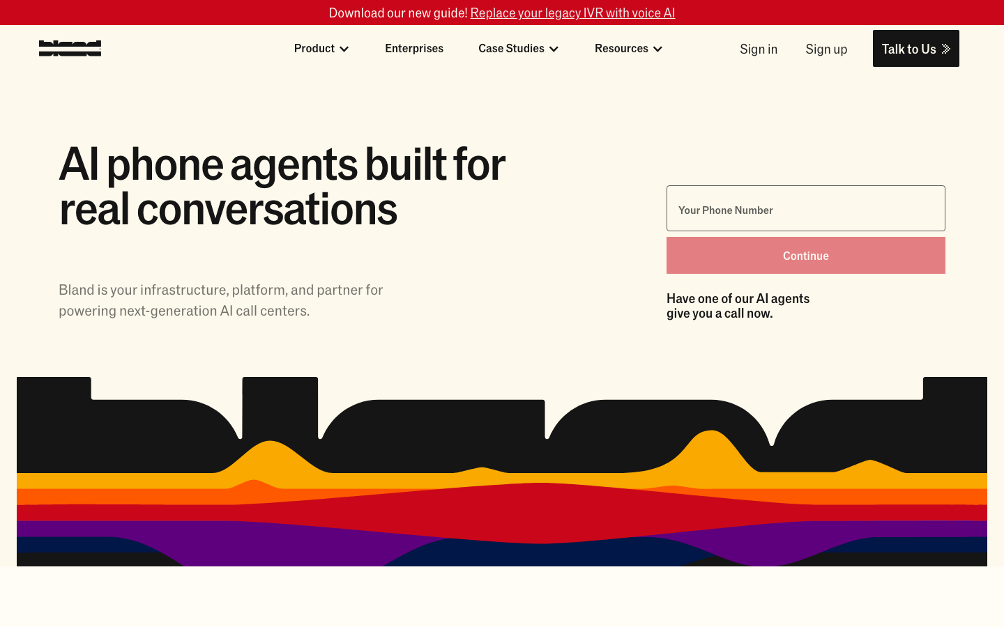The height and width of the screenshot is (627, 1004).
Task: Click the Have one of our AI agents text
Action: (x=738, y=306)
